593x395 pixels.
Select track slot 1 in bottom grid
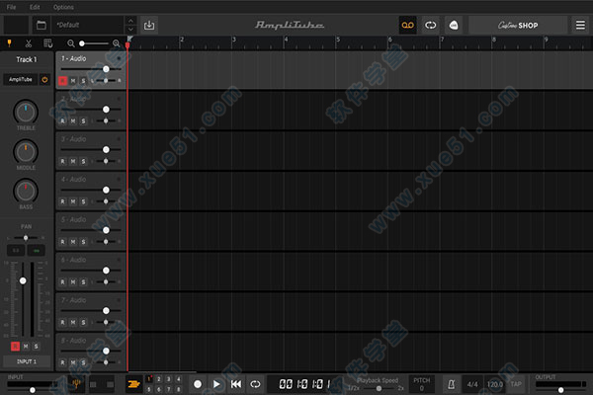tap(149, 379)
